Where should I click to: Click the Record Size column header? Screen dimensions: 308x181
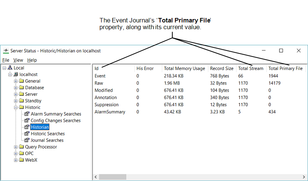221,68
